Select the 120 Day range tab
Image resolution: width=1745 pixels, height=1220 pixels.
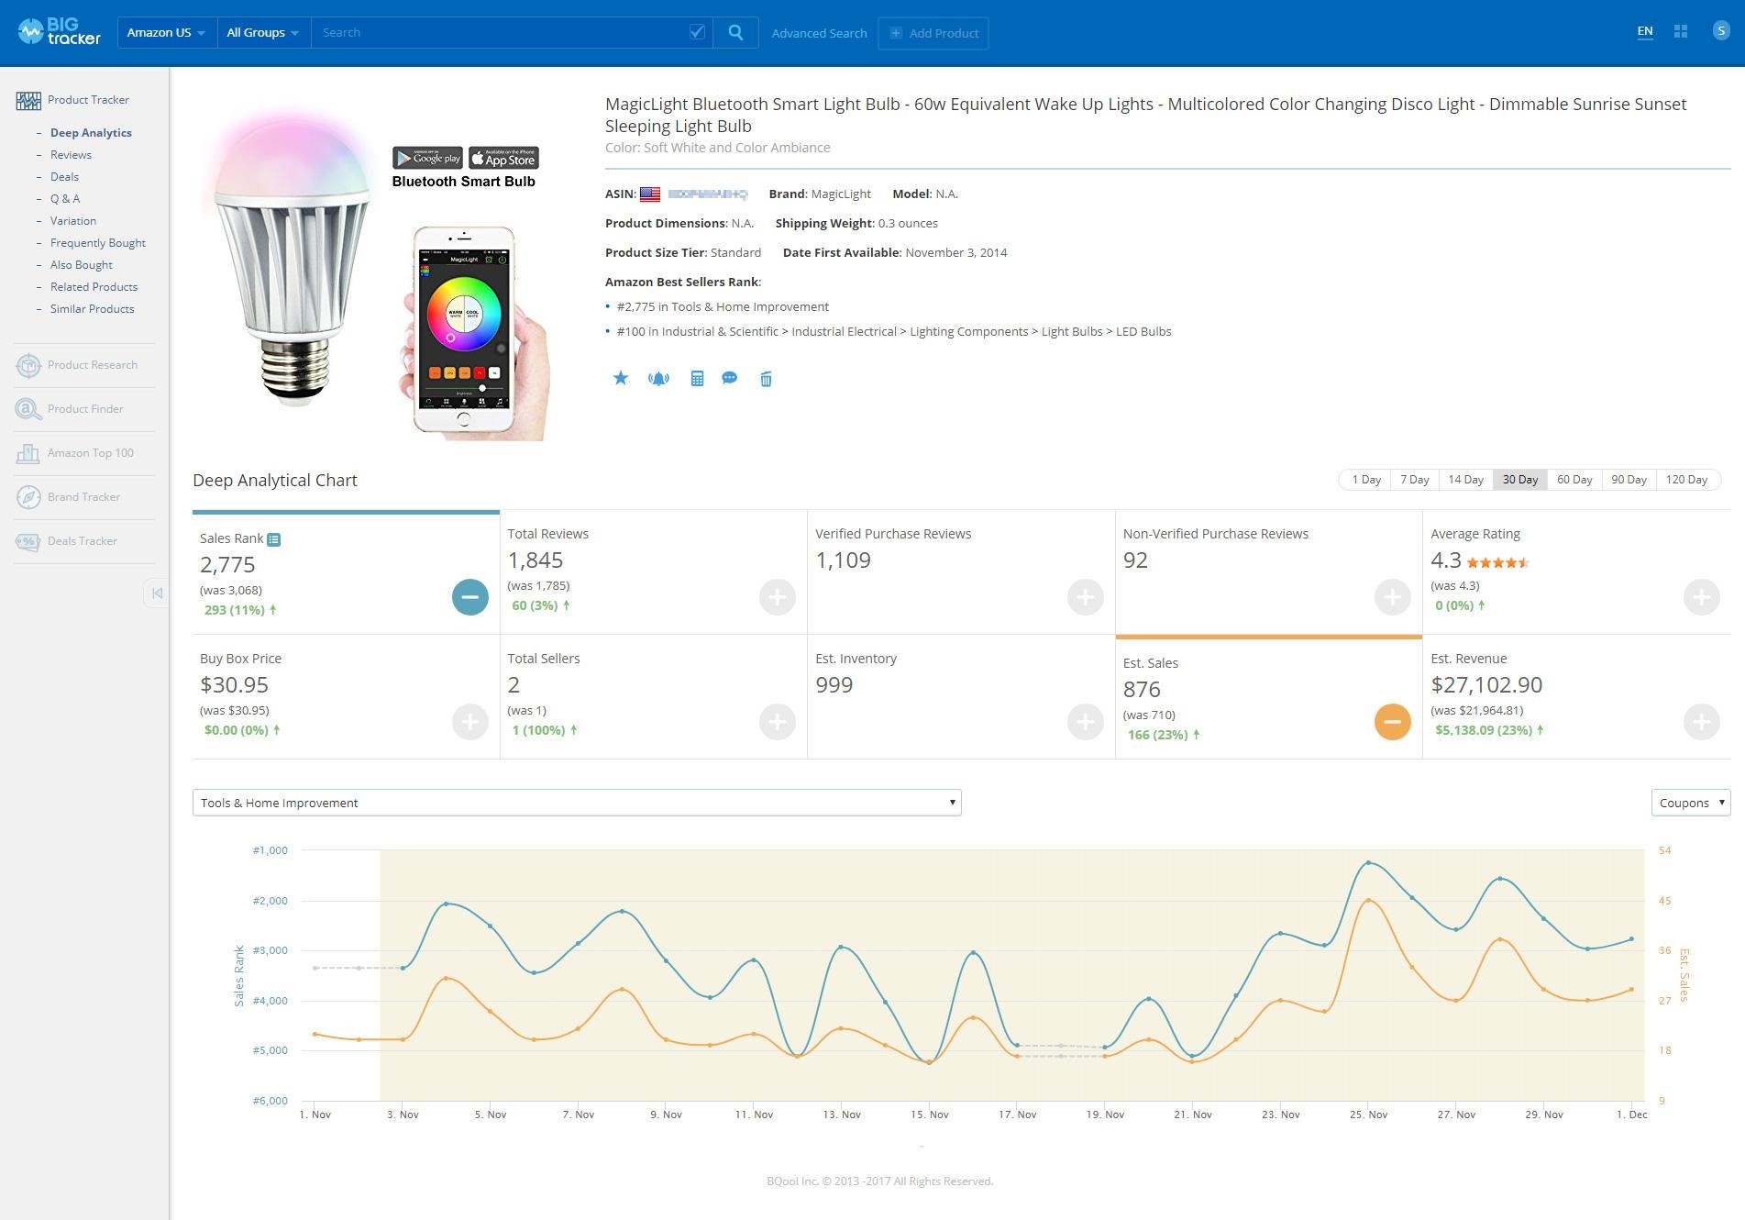coord(1686,480)
